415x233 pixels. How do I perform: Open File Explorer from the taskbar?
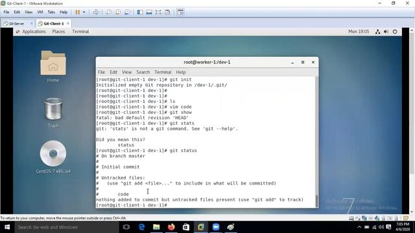tap(156, 227)
